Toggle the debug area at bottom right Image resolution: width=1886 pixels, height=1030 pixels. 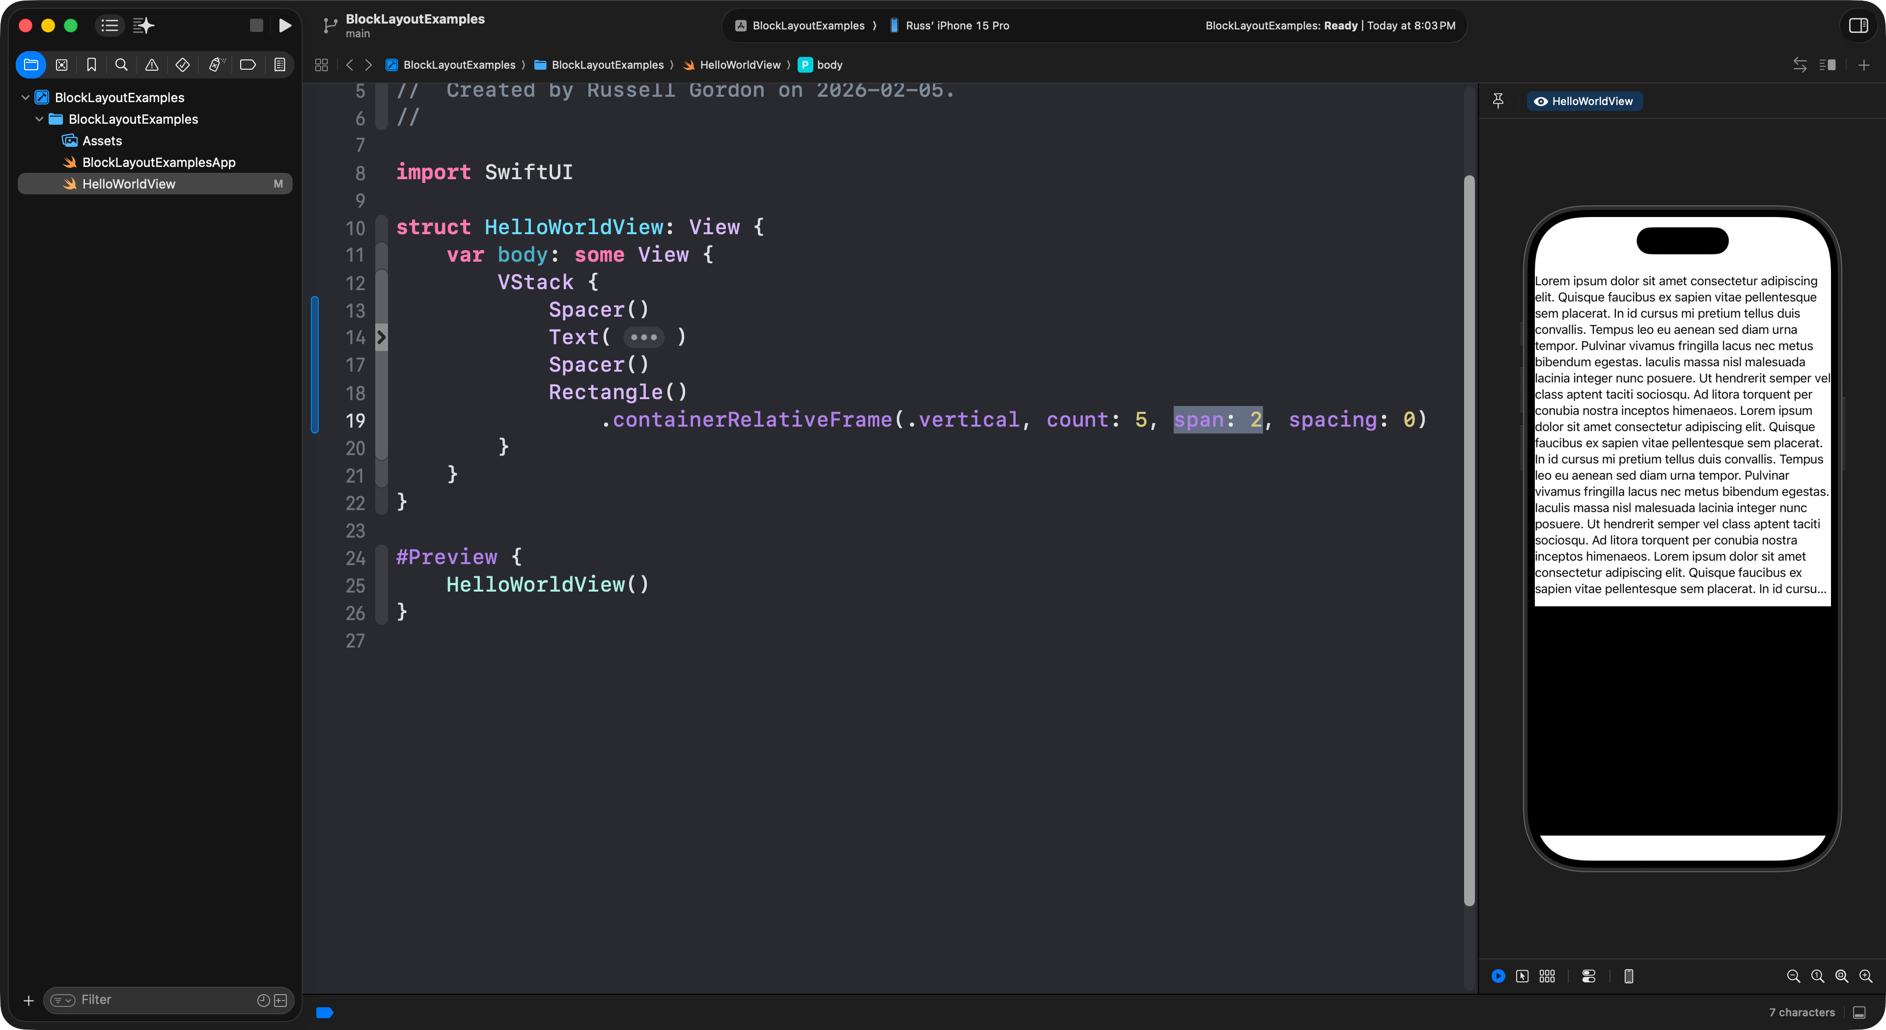(1859, 1012)
